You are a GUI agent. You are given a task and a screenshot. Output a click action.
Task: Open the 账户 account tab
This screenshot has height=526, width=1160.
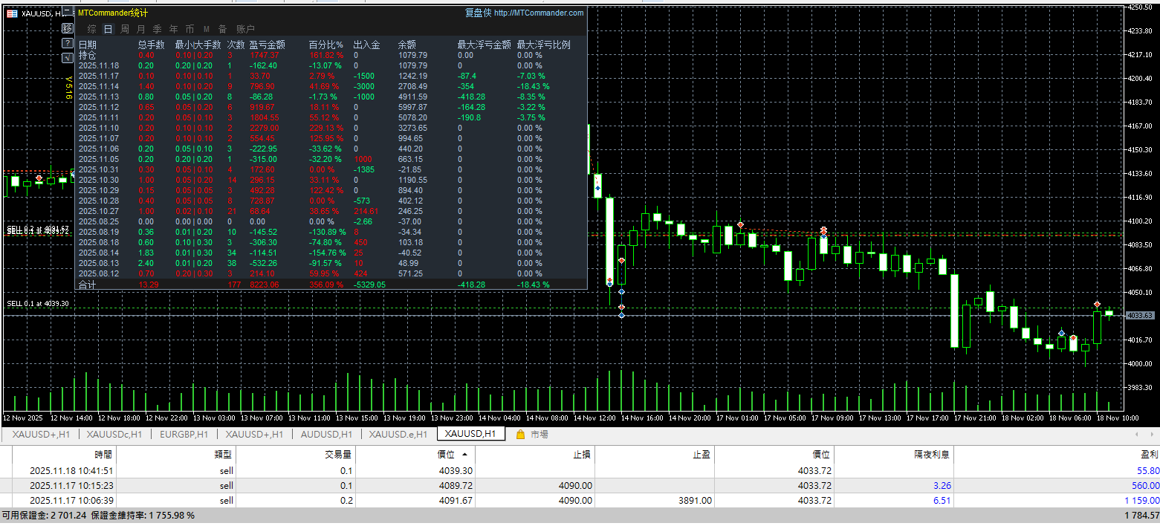point(245,29)
